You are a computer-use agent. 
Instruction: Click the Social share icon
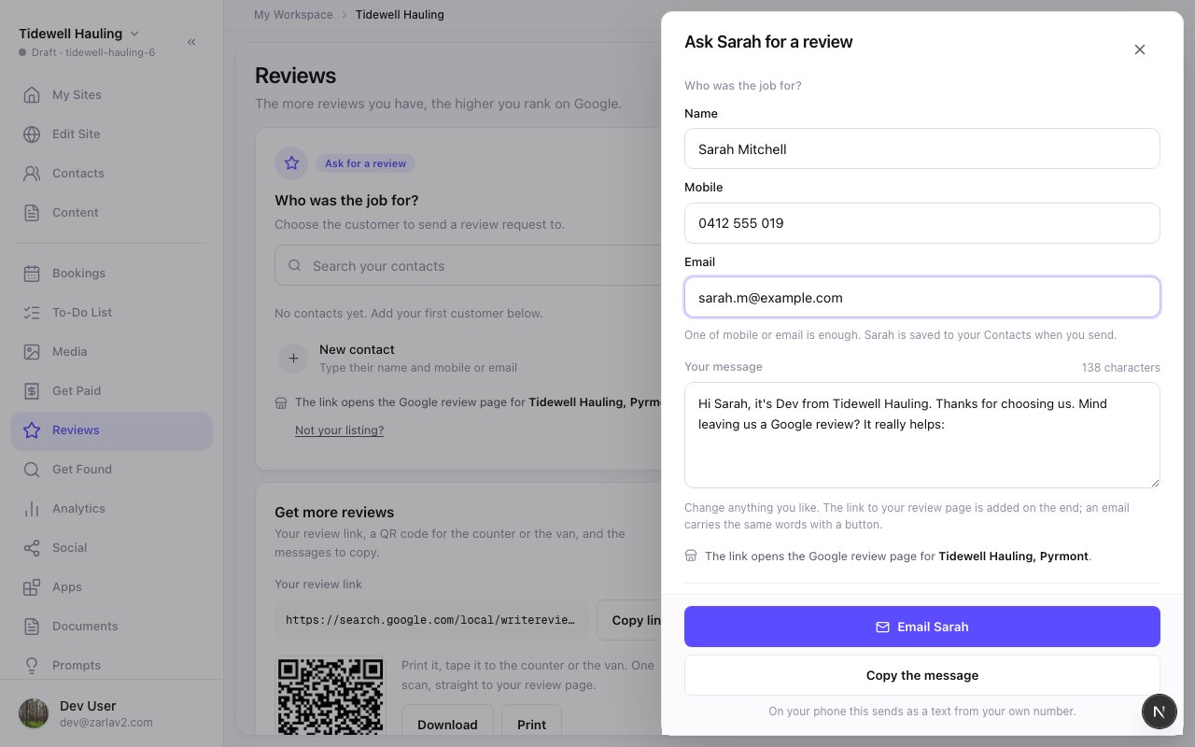[32, 547]
